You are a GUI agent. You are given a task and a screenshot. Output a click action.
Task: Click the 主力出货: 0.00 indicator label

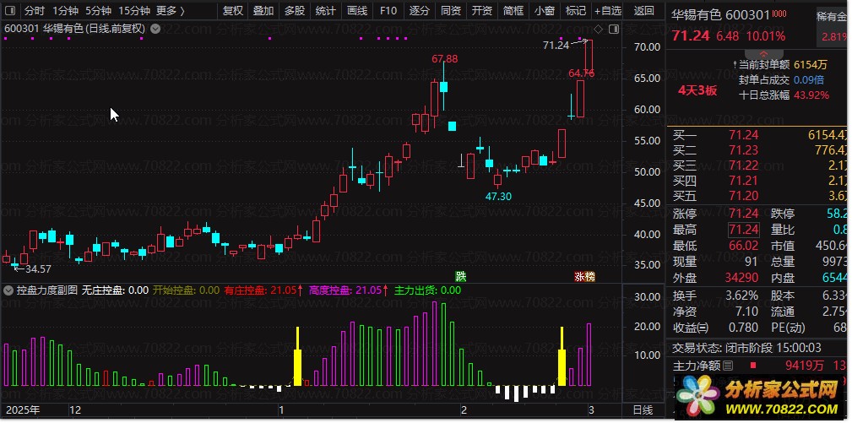click(x=427, y=290)
